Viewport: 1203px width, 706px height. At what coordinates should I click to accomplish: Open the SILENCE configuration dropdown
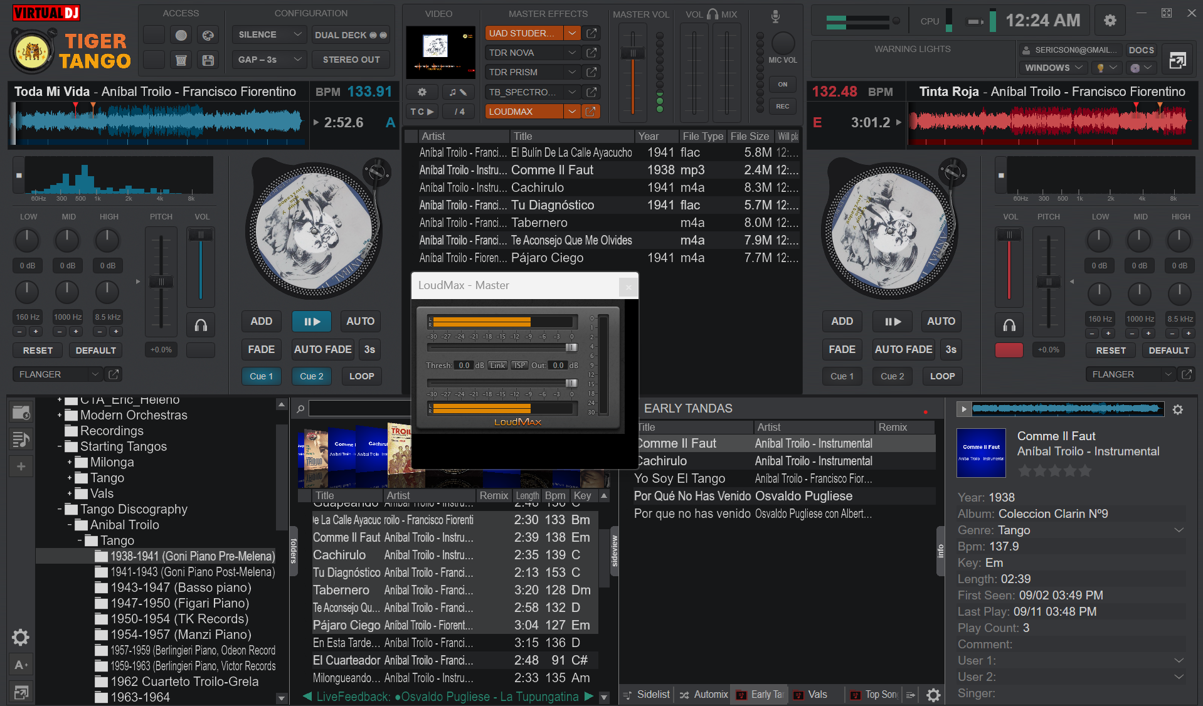click(269, 35)
